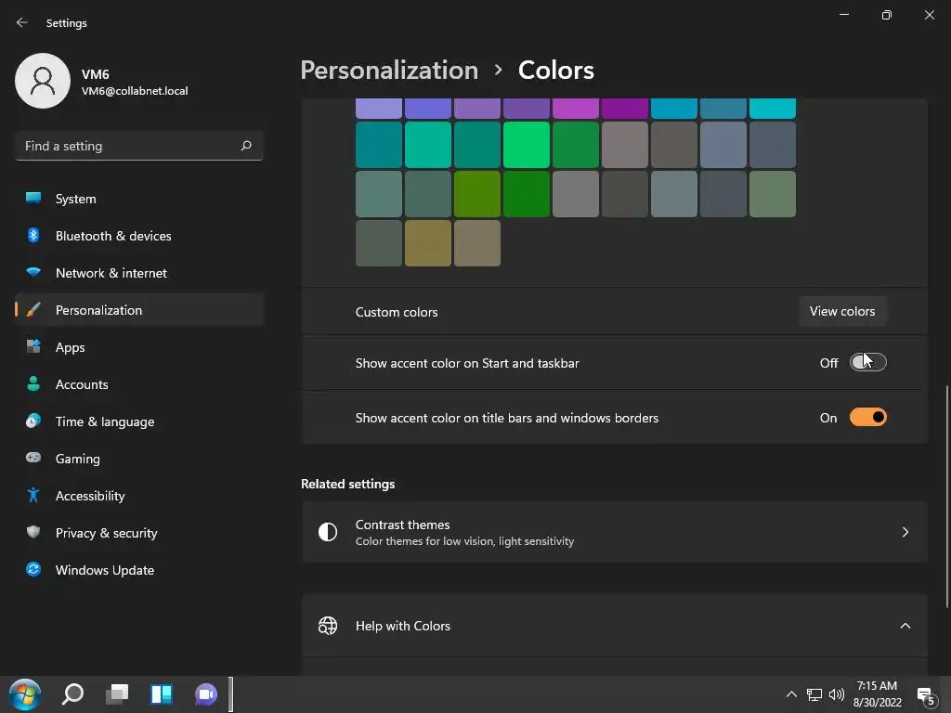The image size is (951, 713).
Task: Show hidden icons tray chevron
Action: pyautogui.click(x=791, y=694)
